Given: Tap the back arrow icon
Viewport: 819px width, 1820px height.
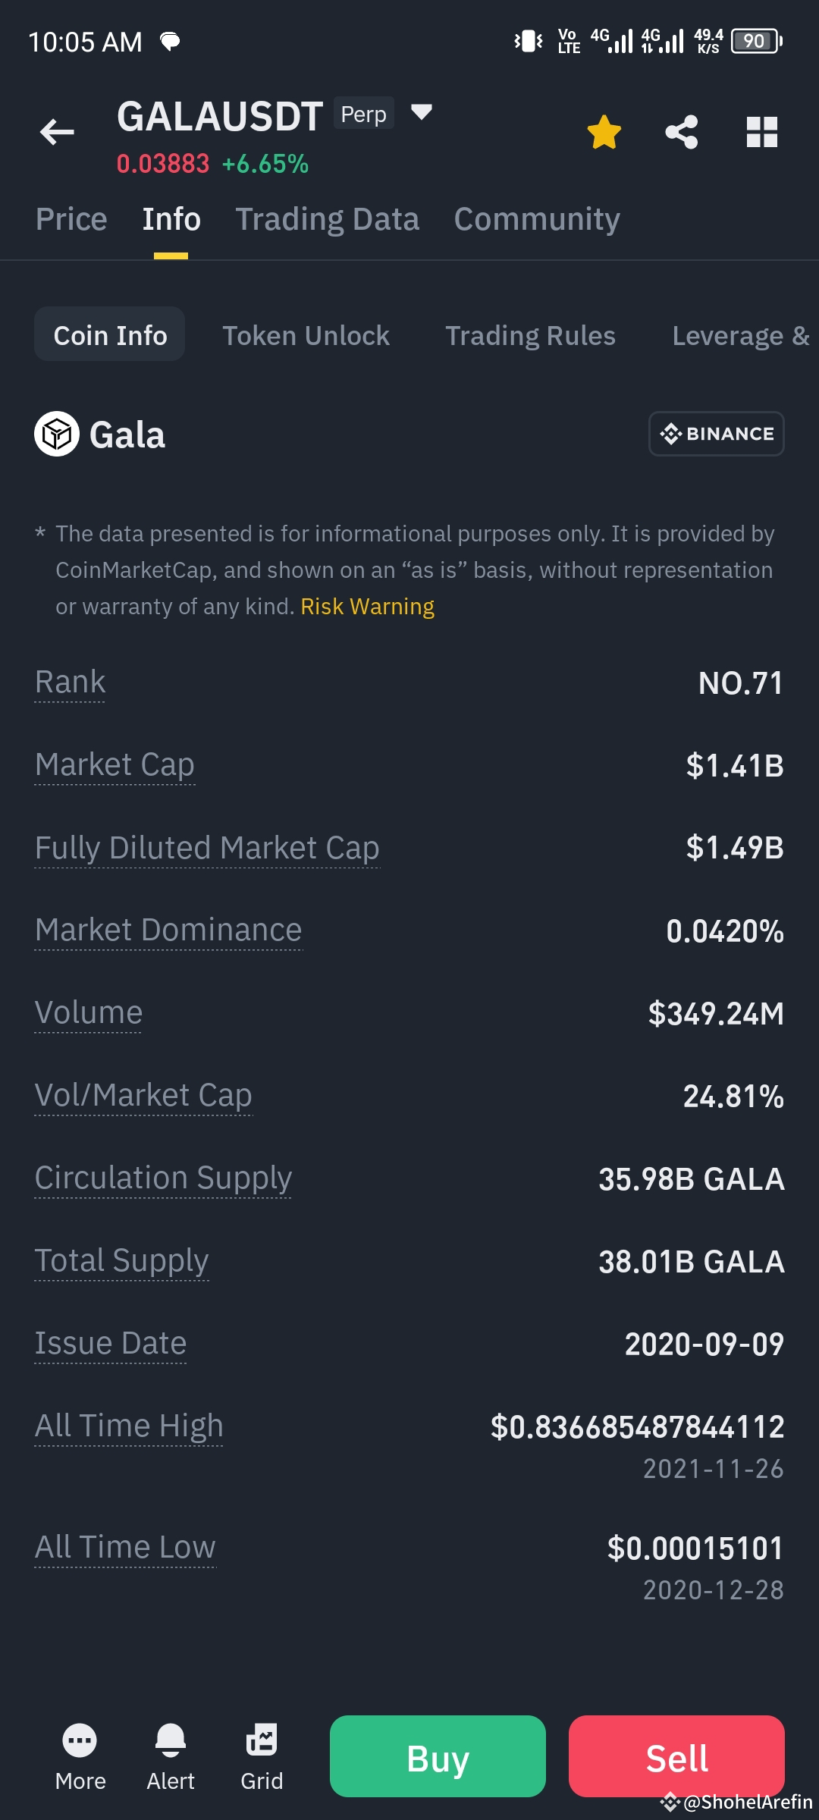Looking at the screenshot, I should [x=57, y=132].
